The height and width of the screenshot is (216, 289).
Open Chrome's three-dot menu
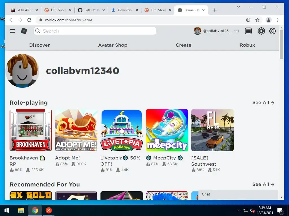[278, 20]
